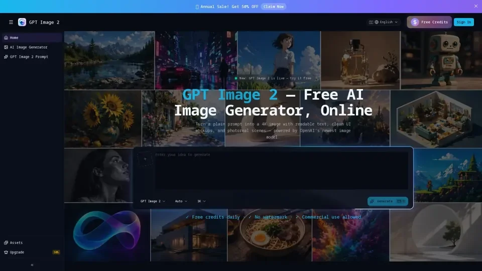Click the black and white woman portrait thumbnail

[x=98, y=176]
